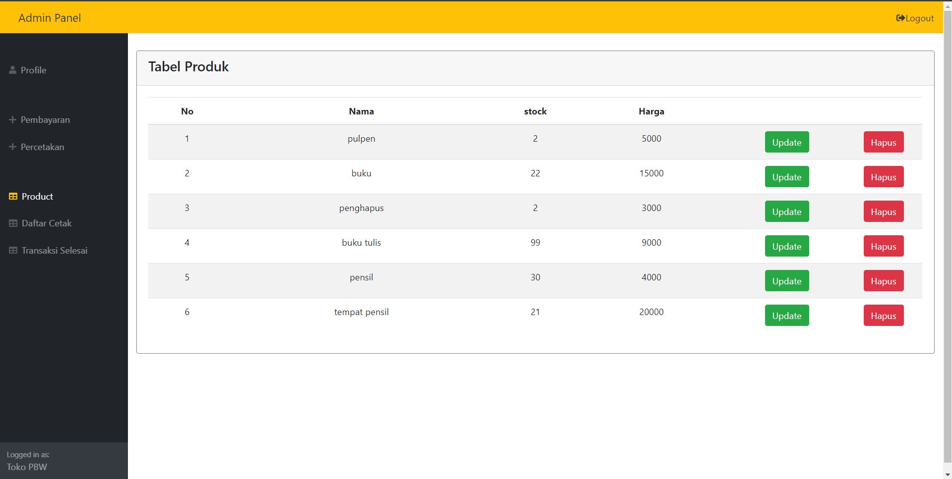Click the Logout arrow icon
This screenshot has width=952, height=479.
click(900, 18)
